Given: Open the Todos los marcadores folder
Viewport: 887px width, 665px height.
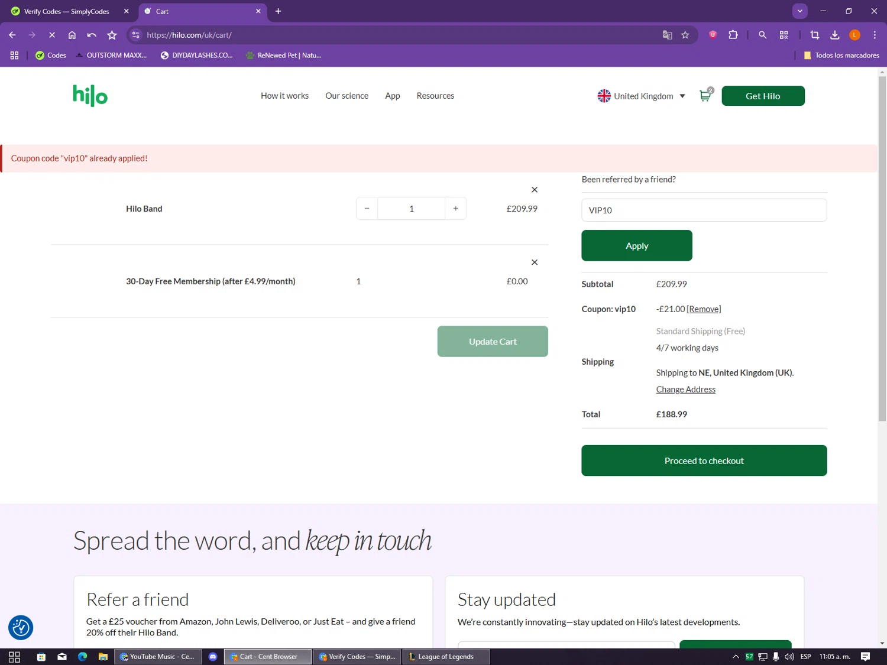Looking at the screenshot, I should click(841, 55).
